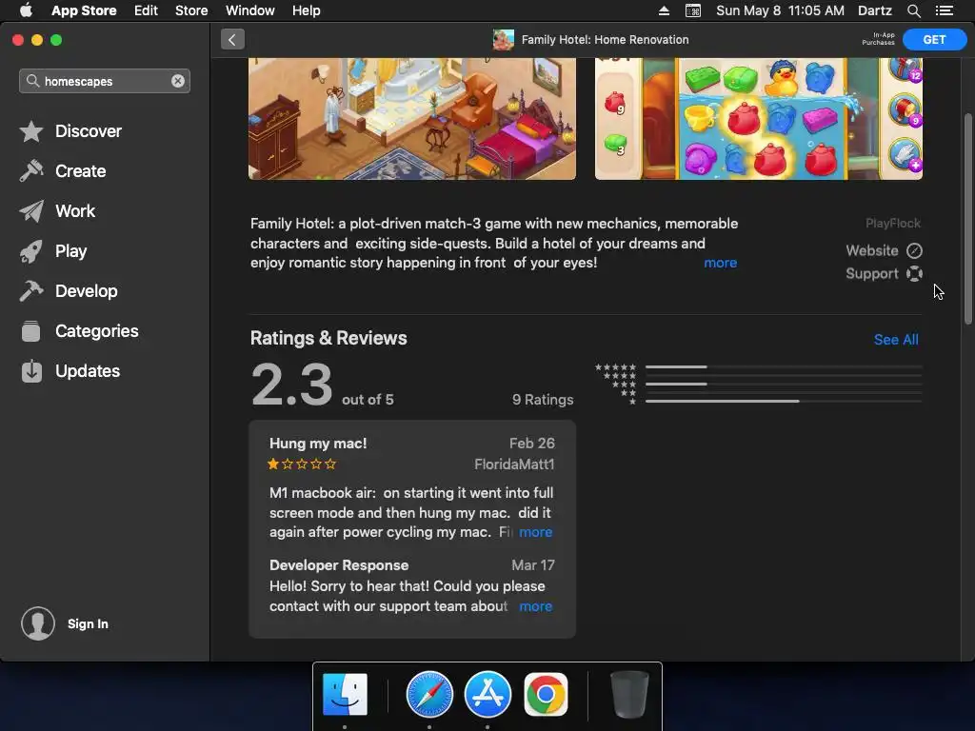975x731 pixels.
Task: Open the Window menu
Action: [x=250, y=10]
